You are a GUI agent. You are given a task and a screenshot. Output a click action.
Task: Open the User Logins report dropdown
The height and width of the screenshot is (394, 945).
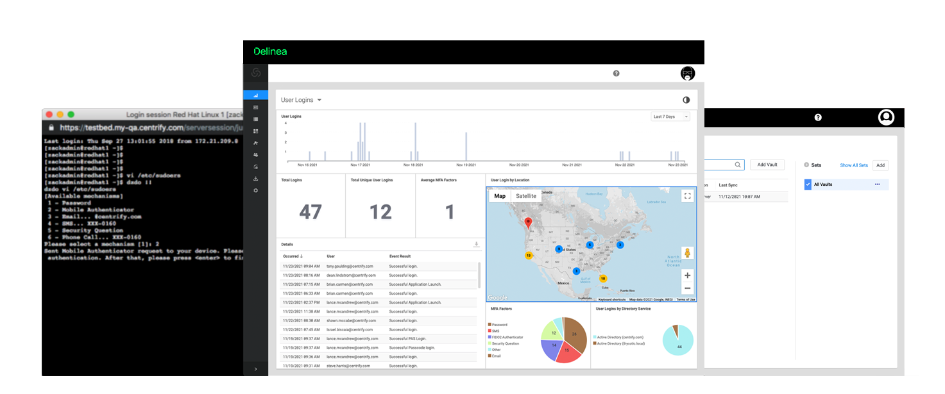tap(302, 100)
